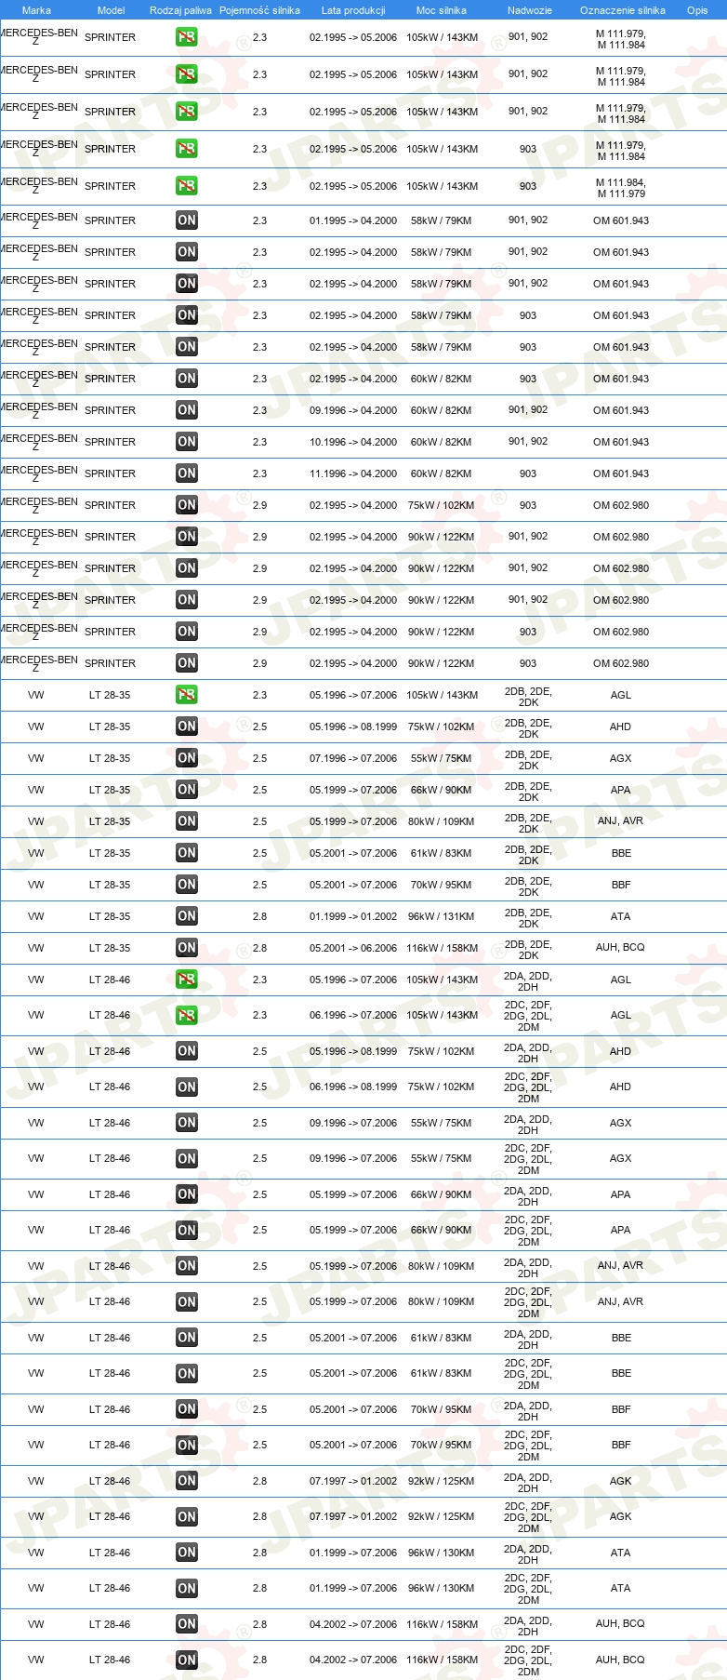The width and height of the screenshot is (727, 1680).
Task: Click OM 602.980 in the 75kW Sprinter row
Action: [621, 505]
